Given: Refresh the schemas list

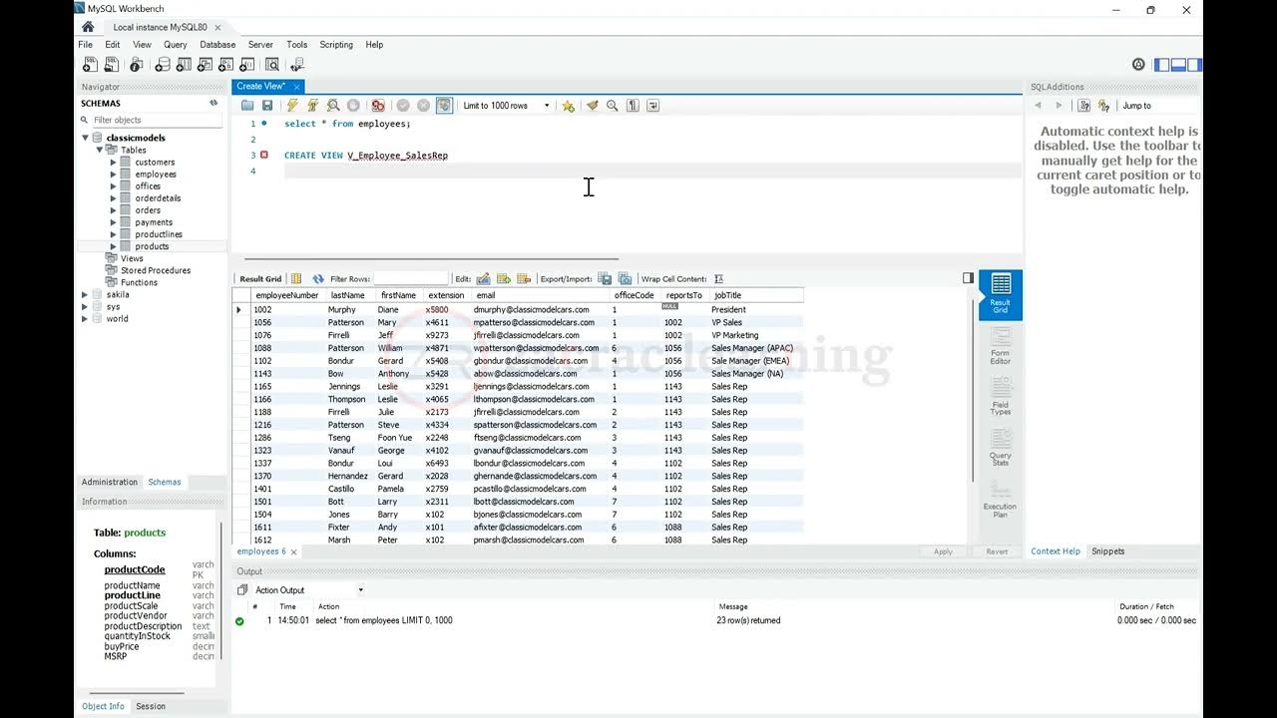Looking at the screenshot, I should click(x=213, y=103).
